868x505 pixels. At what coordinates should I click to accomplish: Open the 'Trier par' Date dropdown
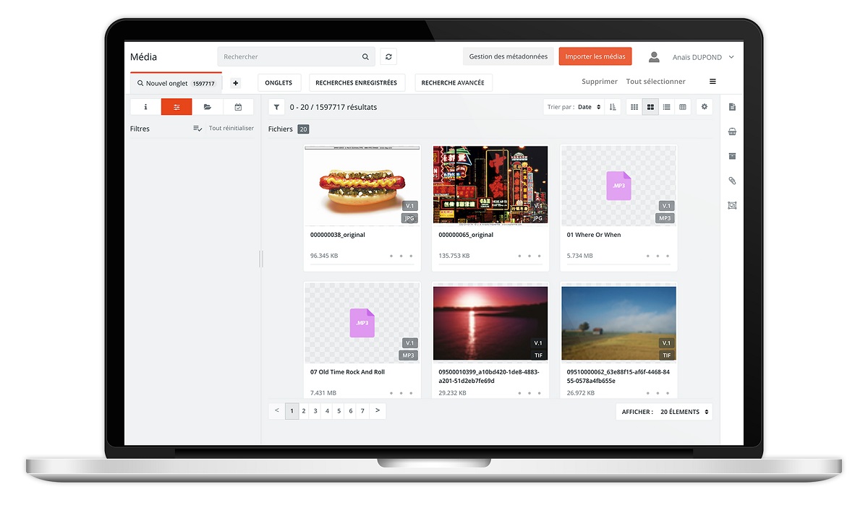coord(589,107)
